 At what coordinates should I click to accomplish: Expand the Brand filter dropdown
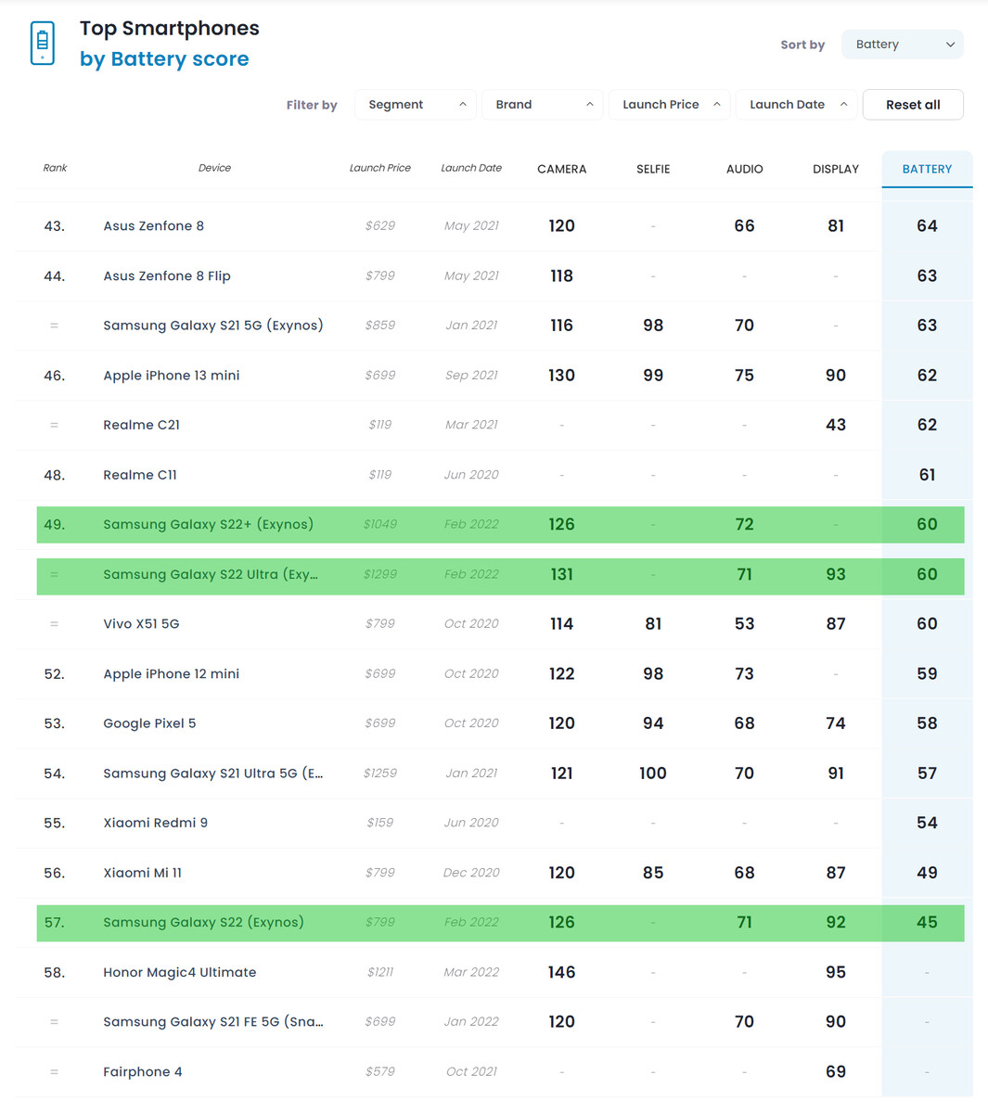click(x=542, y=105)
